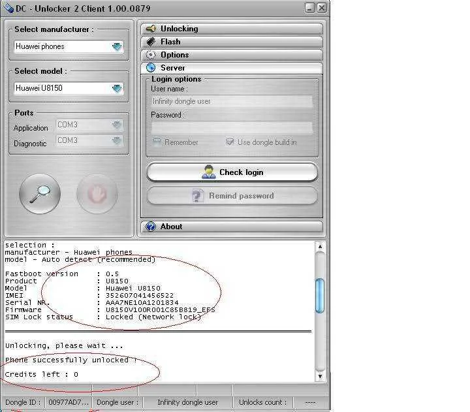Click the Unlocks count status bar label

pyautogui.click(x=262, y=402)
